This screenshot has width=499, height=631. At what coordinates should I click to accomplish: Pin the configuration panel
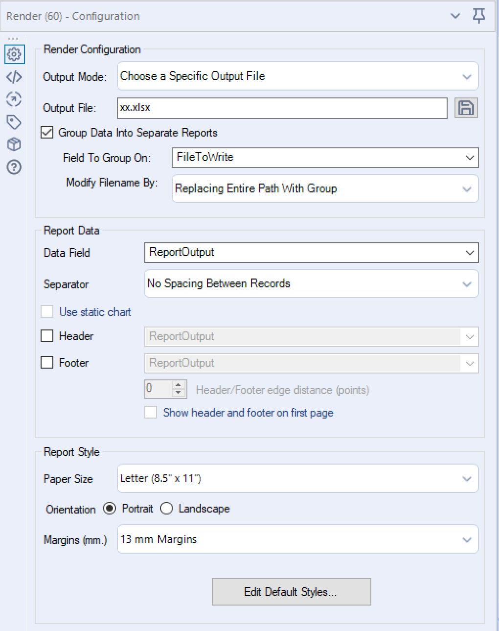click(x=478, y=16)
